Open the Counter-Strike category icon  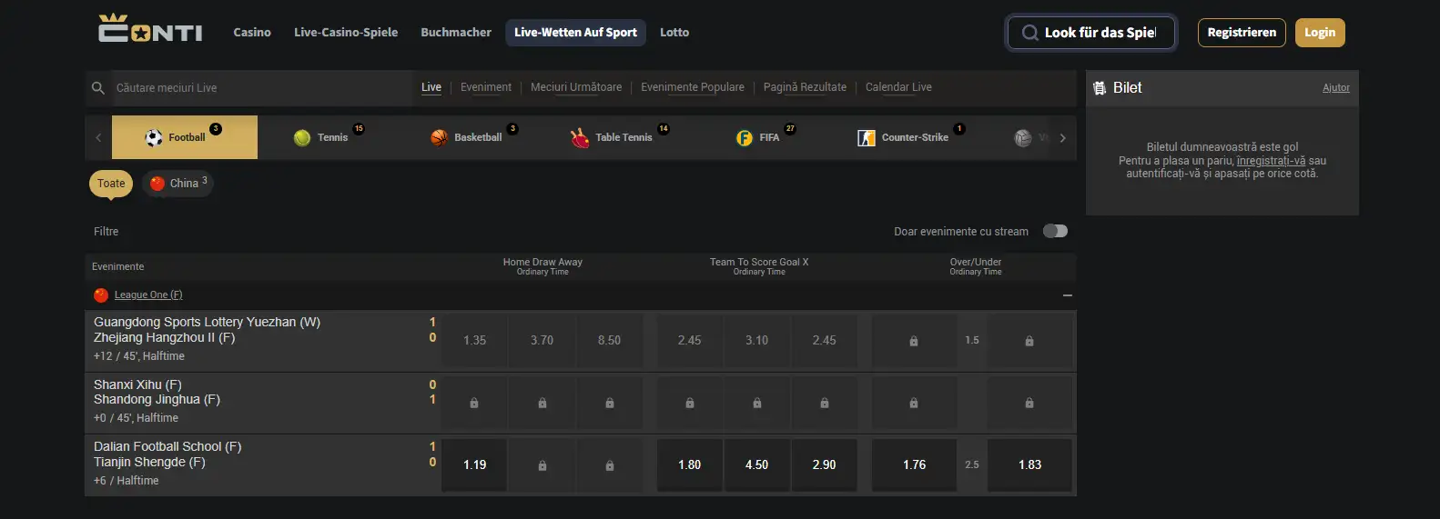point(867,137)
